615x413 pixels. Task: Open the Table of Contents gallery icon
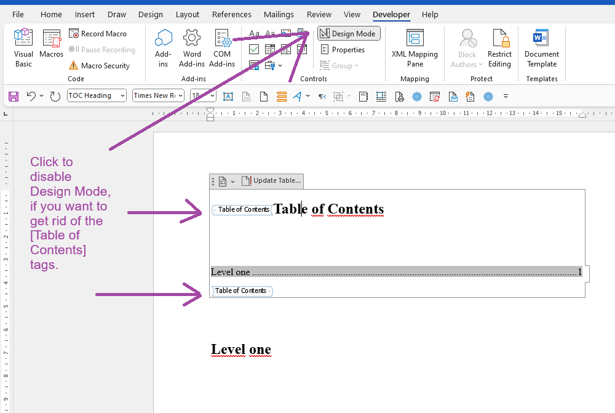[x=223, y=182]
